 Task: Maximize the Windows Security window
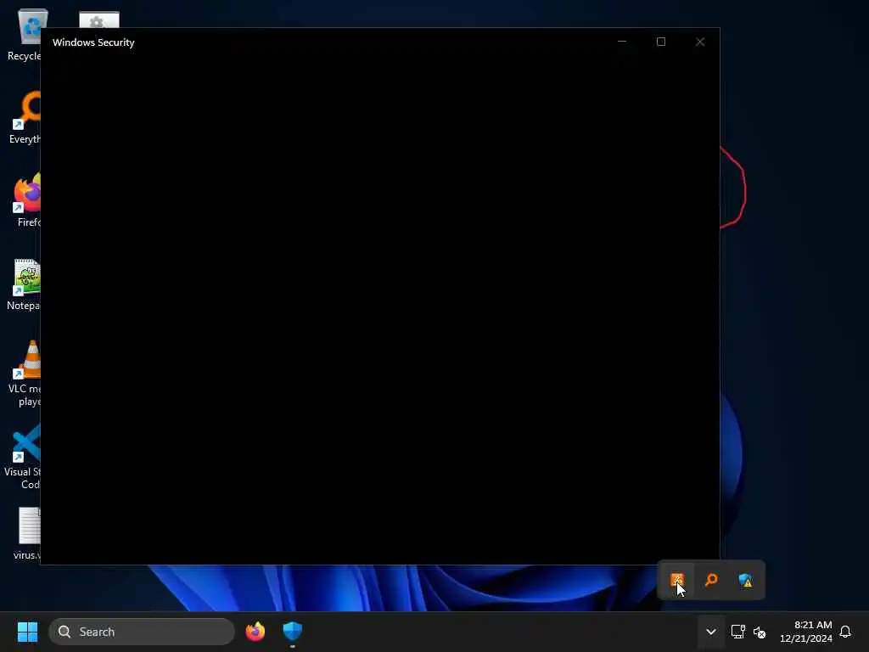pos(660,42)
